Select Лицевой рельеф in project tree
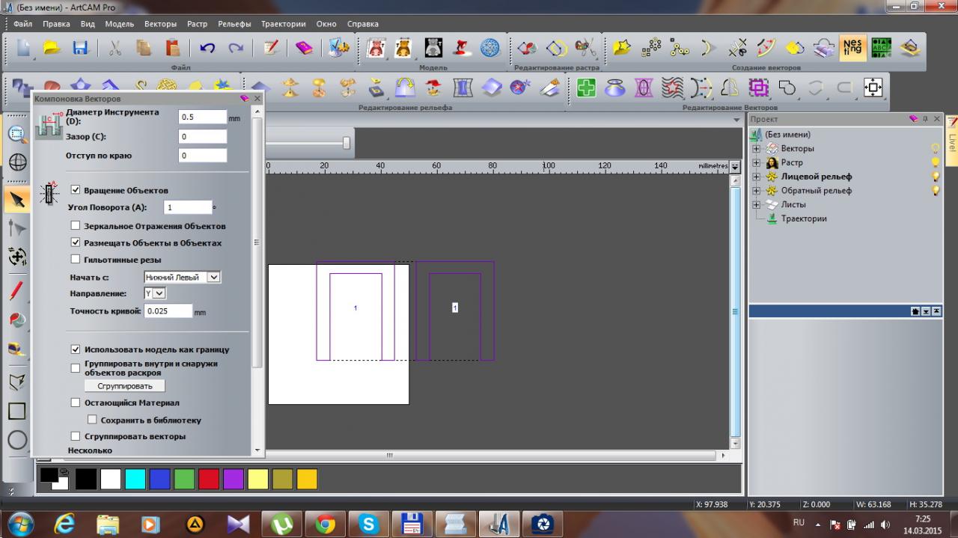Screen dimensions: 958x538 pyautogui.click(x=816, y=177)
